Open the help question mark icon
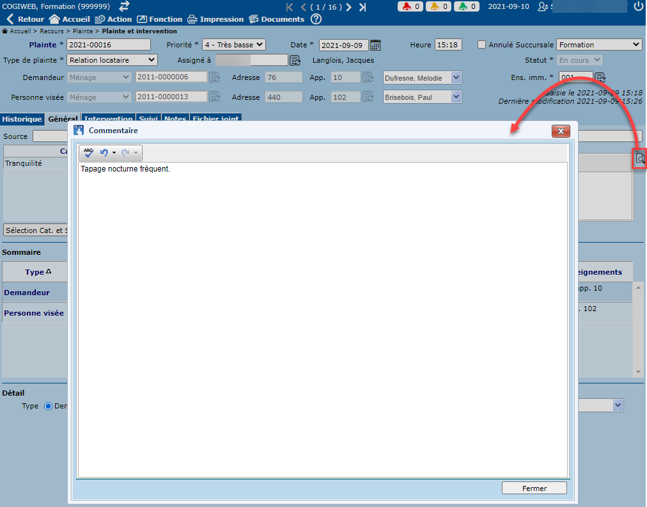 tap(316, 19)
